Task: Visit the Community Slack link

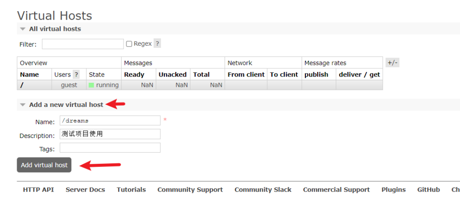Action: [x=263, y=190]
